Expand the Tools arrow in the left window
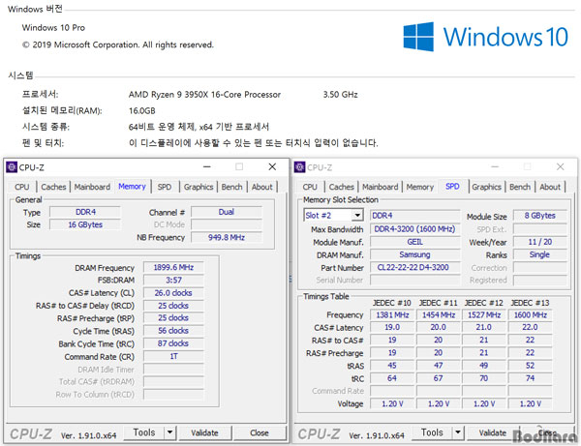 (x=170, y=433)
